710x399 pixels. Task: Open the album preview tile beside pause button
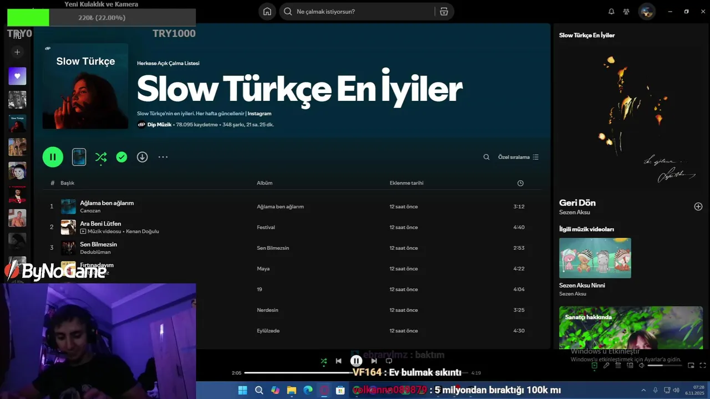point(79,157)
